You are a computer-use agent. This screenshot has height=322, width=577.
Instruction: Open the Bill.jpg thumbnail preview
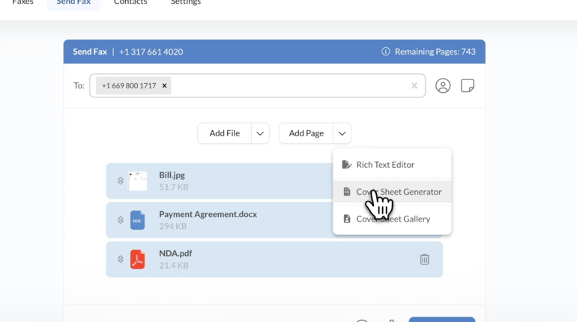point(137,181)
